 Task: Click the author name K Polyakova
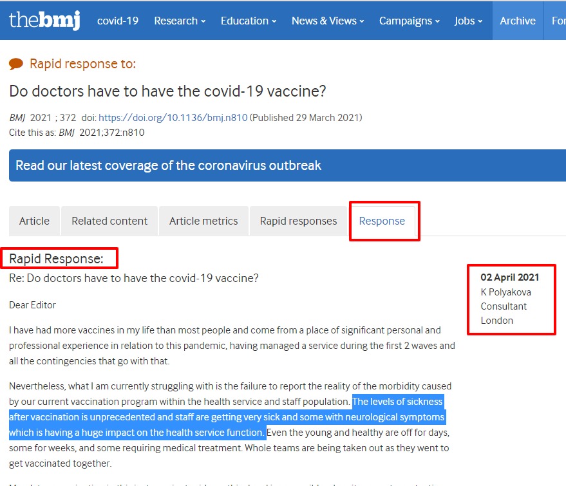pos(505,292)
